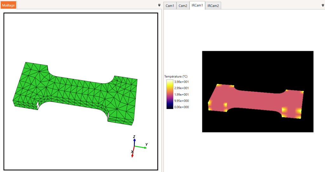Click the white gap in the left mesh notch
325x172 pixels.
(38, 105)
